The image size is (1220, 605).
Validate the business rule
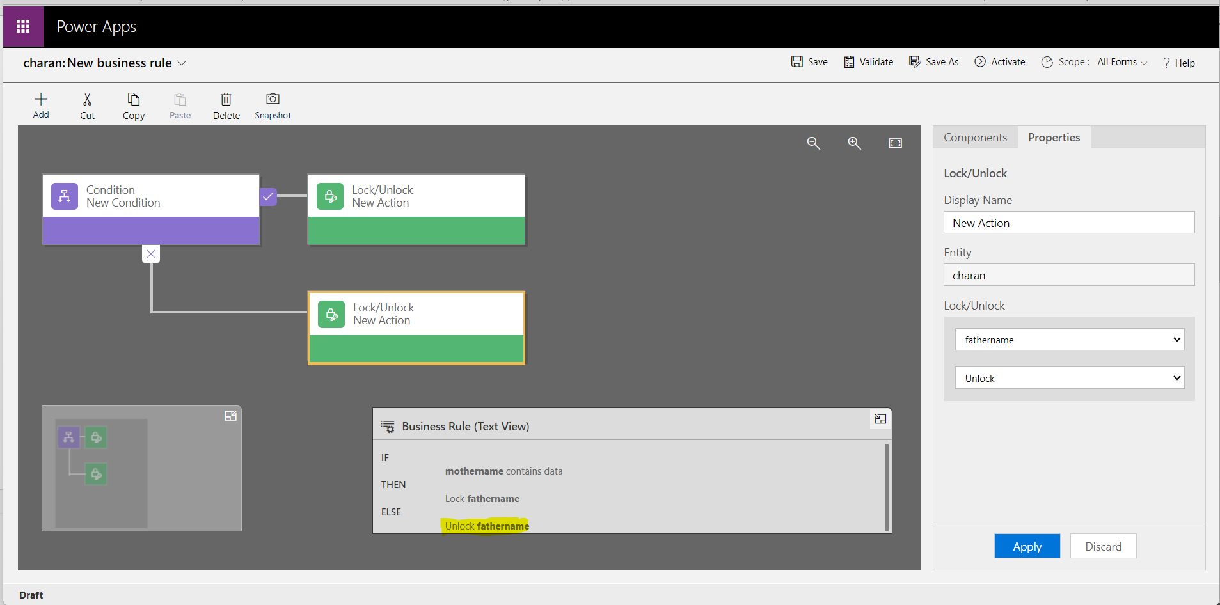(x=868, y=62)
